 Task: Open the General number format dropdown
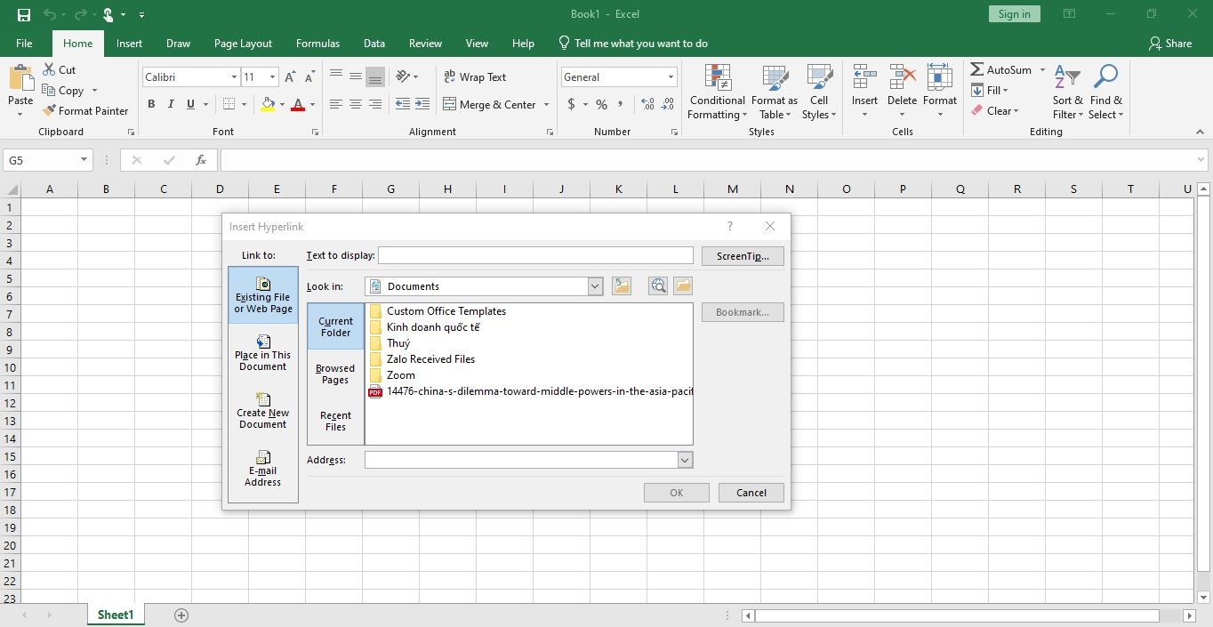(671, 77)
